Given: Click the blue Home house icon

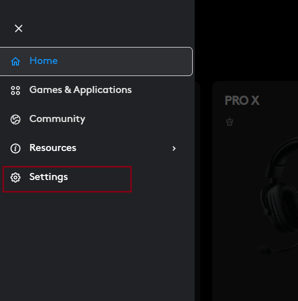Looking at the screenshot, I should click(x=15, y=61).
